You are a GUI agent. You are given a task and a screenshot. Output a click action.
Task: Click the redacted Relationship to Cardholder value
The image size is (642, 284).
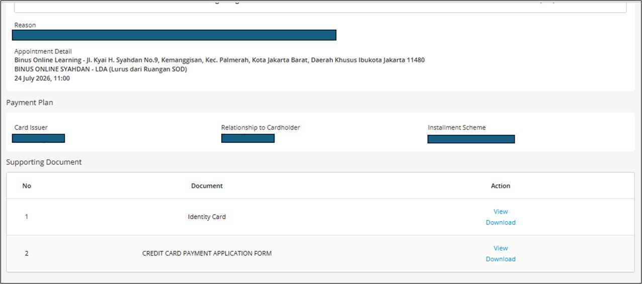pyautogui.click(x=248, y=138)
